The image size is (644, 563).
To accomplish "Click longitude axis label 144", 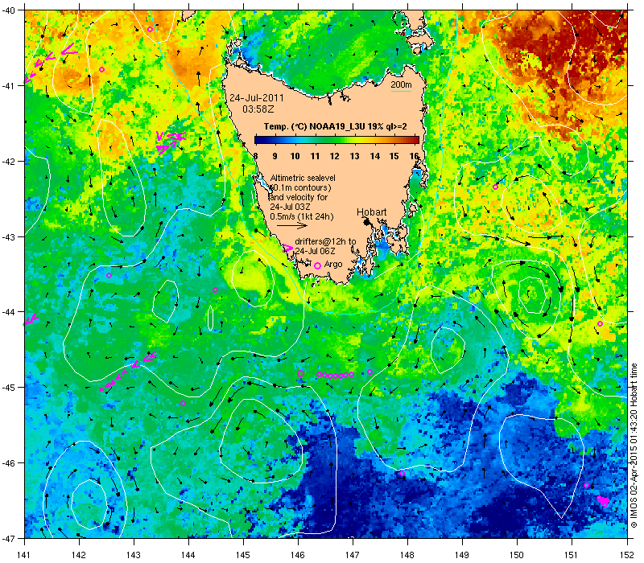I will click(x=188, y=555).
